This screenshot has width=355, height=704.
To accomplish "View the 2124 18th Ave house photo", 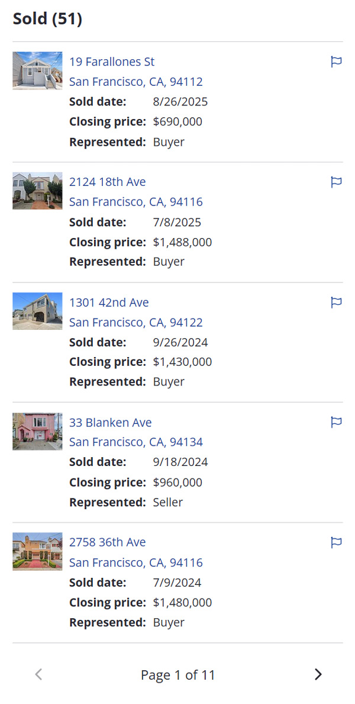I will (x=37, y=191).
